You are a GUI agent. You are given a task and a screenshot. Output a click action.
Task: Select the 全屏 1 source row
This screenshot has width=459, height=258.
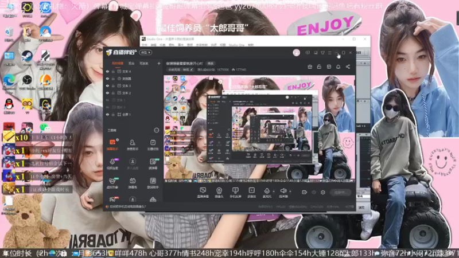click(x=133, y=114)
